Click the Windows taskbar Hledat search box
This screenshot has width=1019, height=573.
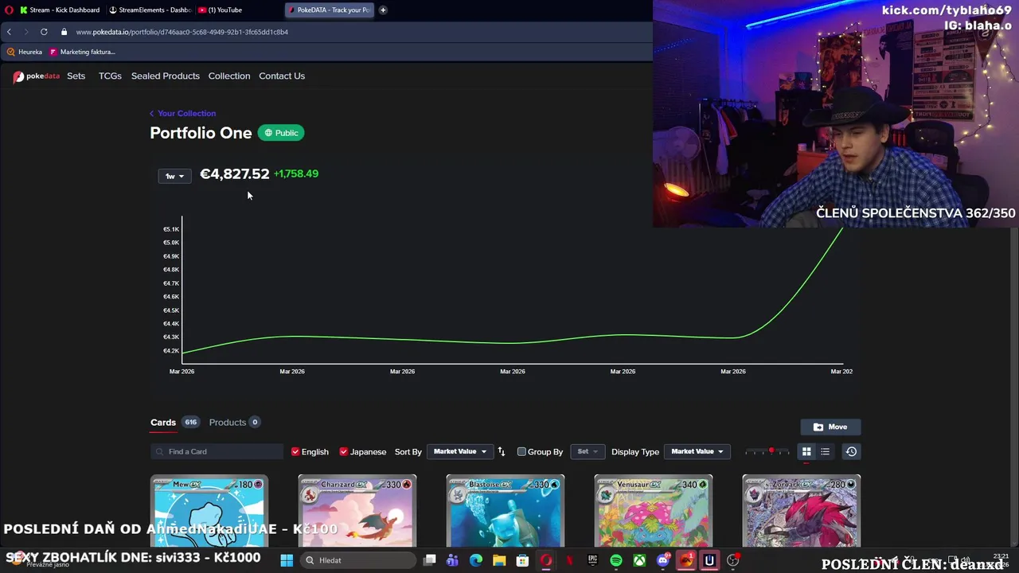click(357, 560)
